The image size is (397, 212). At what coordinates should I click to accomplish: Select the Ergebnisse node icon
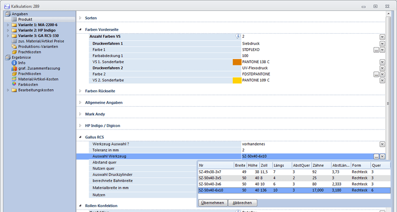[x=7, y=58]
